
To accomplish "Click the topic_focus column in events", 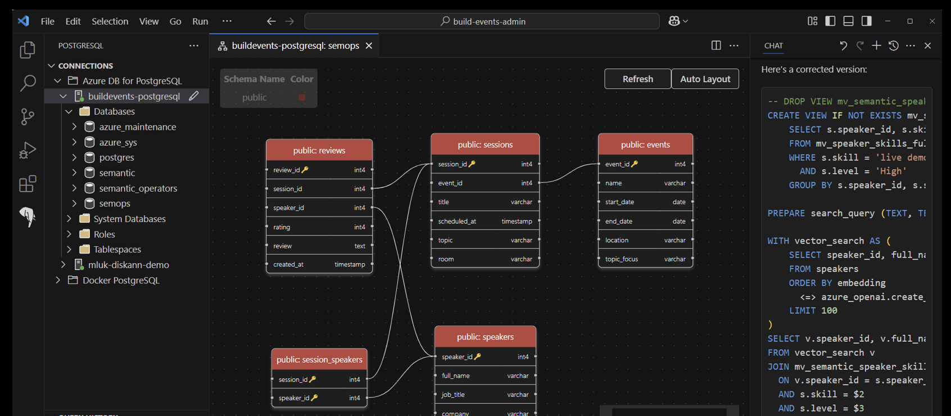I will [645, 259].
